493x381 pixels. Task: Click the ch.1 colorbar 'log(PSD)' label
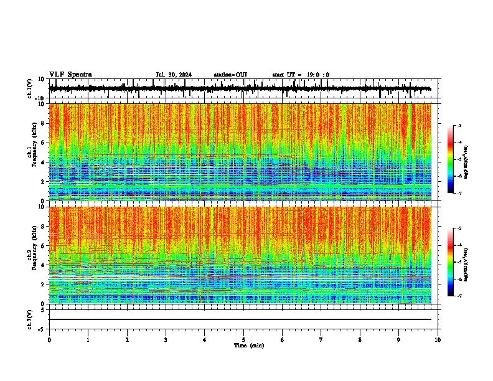point(466,162)
